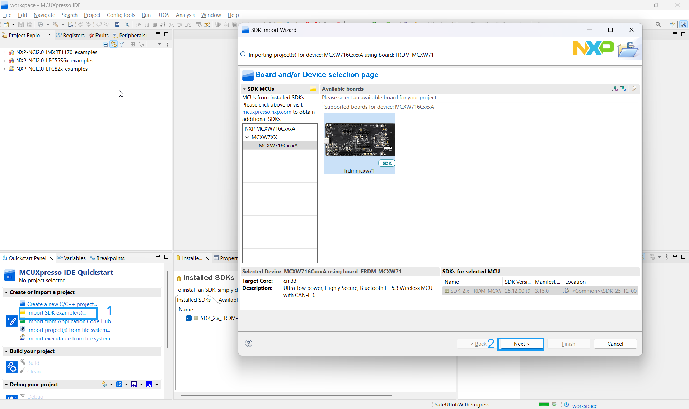The height and width of the screenshot is (409, 689).
Task: Click the magnifier search icon in main toolbar
Action: 658,24
